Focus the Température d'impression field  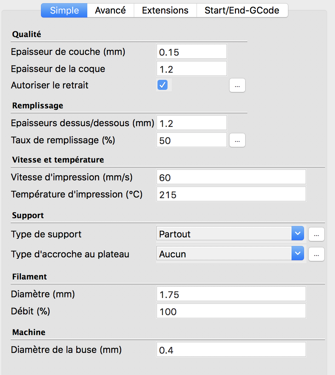(231, 194)
